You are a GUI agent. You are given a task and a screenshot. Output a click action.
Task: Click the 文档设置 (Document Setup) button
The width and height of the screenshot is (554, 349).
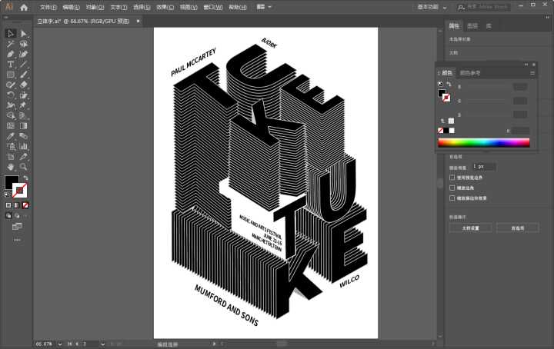point(470,228)
